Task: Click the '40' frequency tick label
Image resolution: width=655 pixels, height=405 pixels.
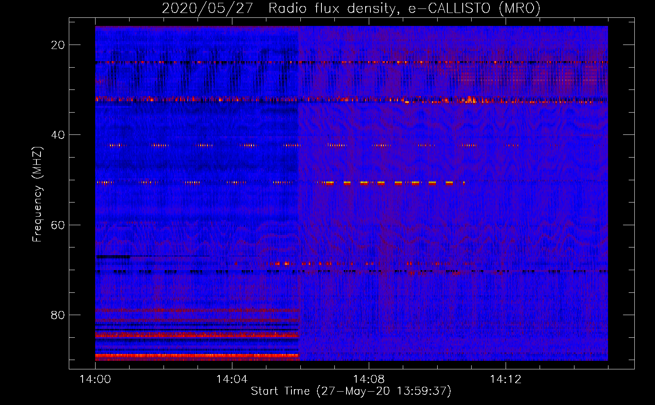Action: [58, 135]
